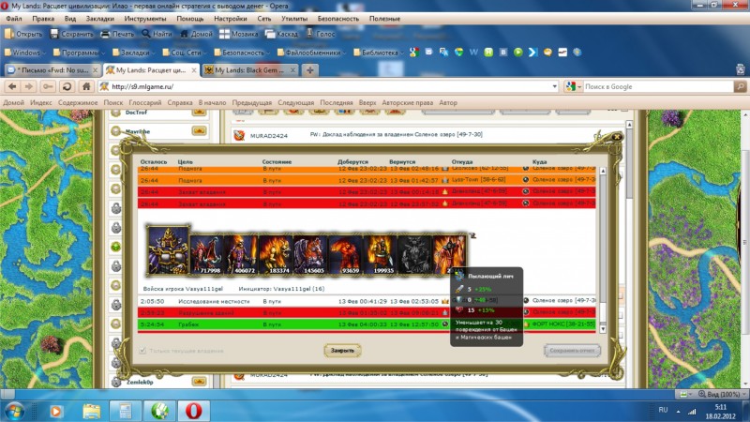Toggle Только текущее владение checkbox
This screenshot has height=422, width=750.
(x=142, y=351)
